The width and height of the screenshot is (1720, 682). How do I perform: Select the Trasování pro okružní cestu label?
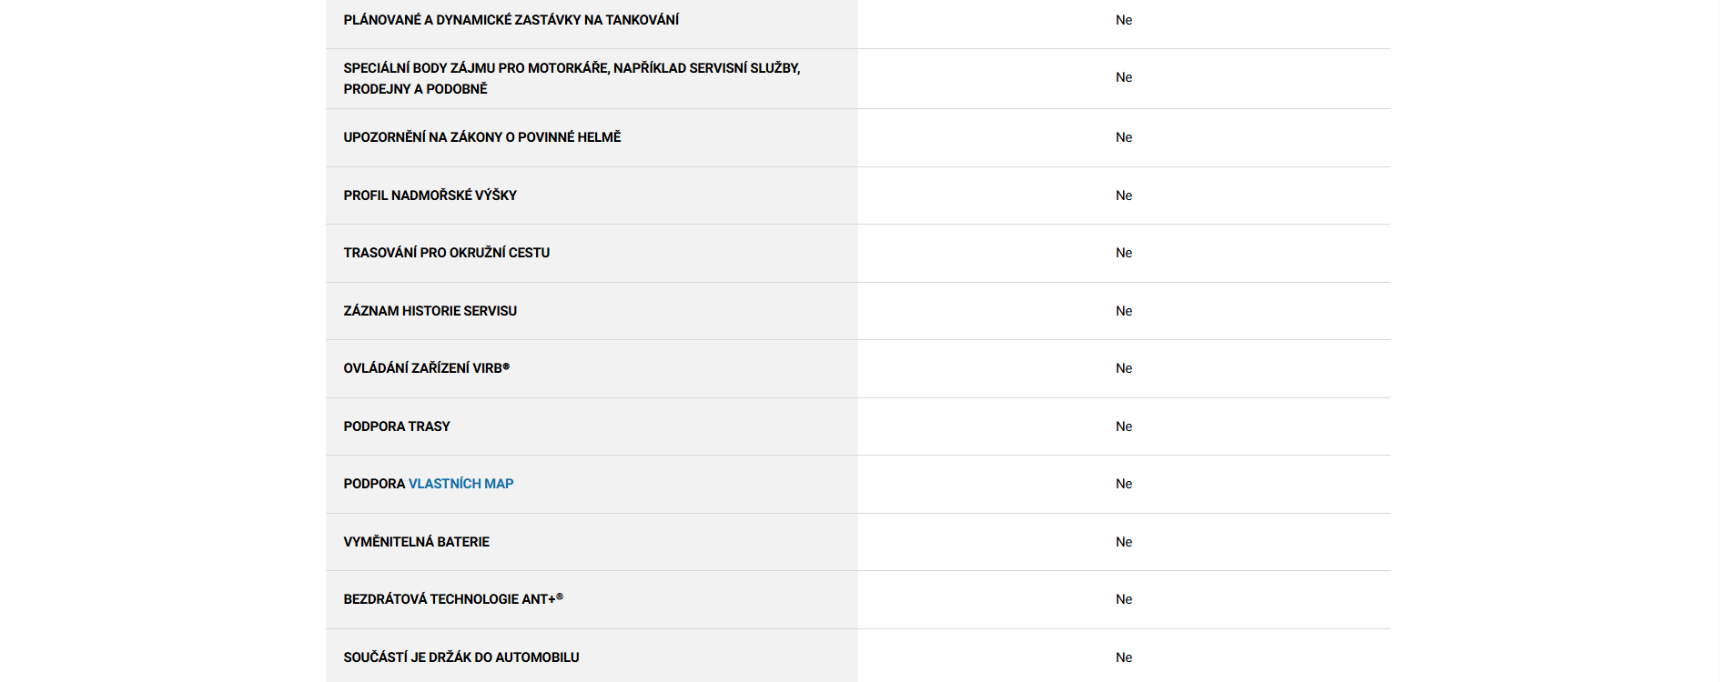(446, 253)
